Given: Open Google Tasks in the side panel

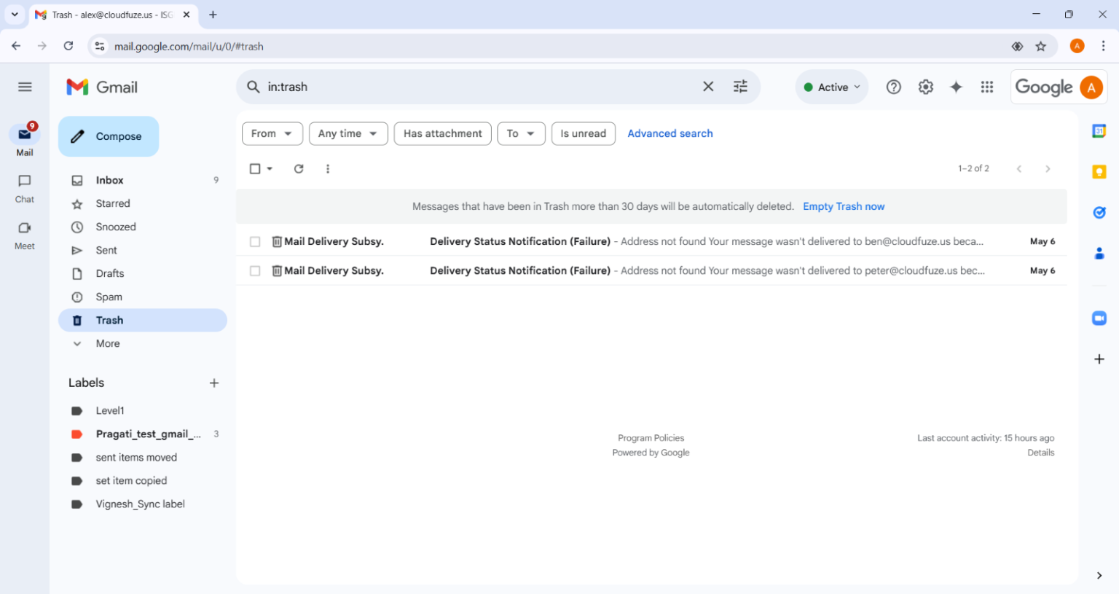Looking at the screenshot, I should [1099, 212].
